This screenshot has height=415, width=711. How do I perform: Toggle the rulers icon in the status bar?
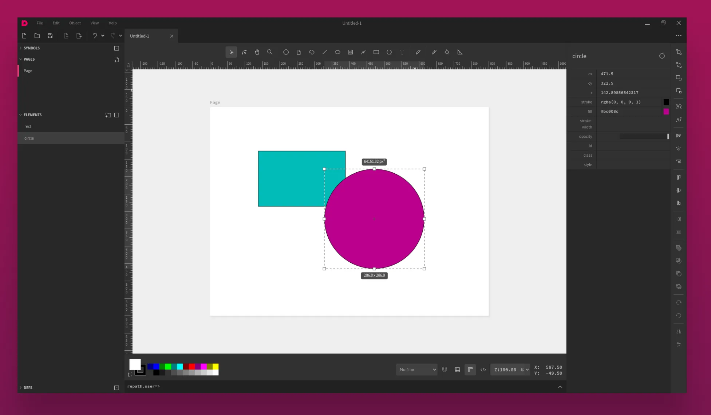pos(470,370)
